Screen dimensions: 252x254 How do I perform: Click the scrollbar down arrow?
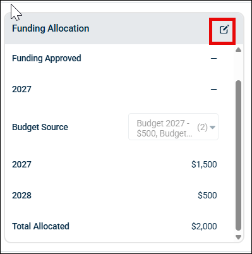click(238, 238)
